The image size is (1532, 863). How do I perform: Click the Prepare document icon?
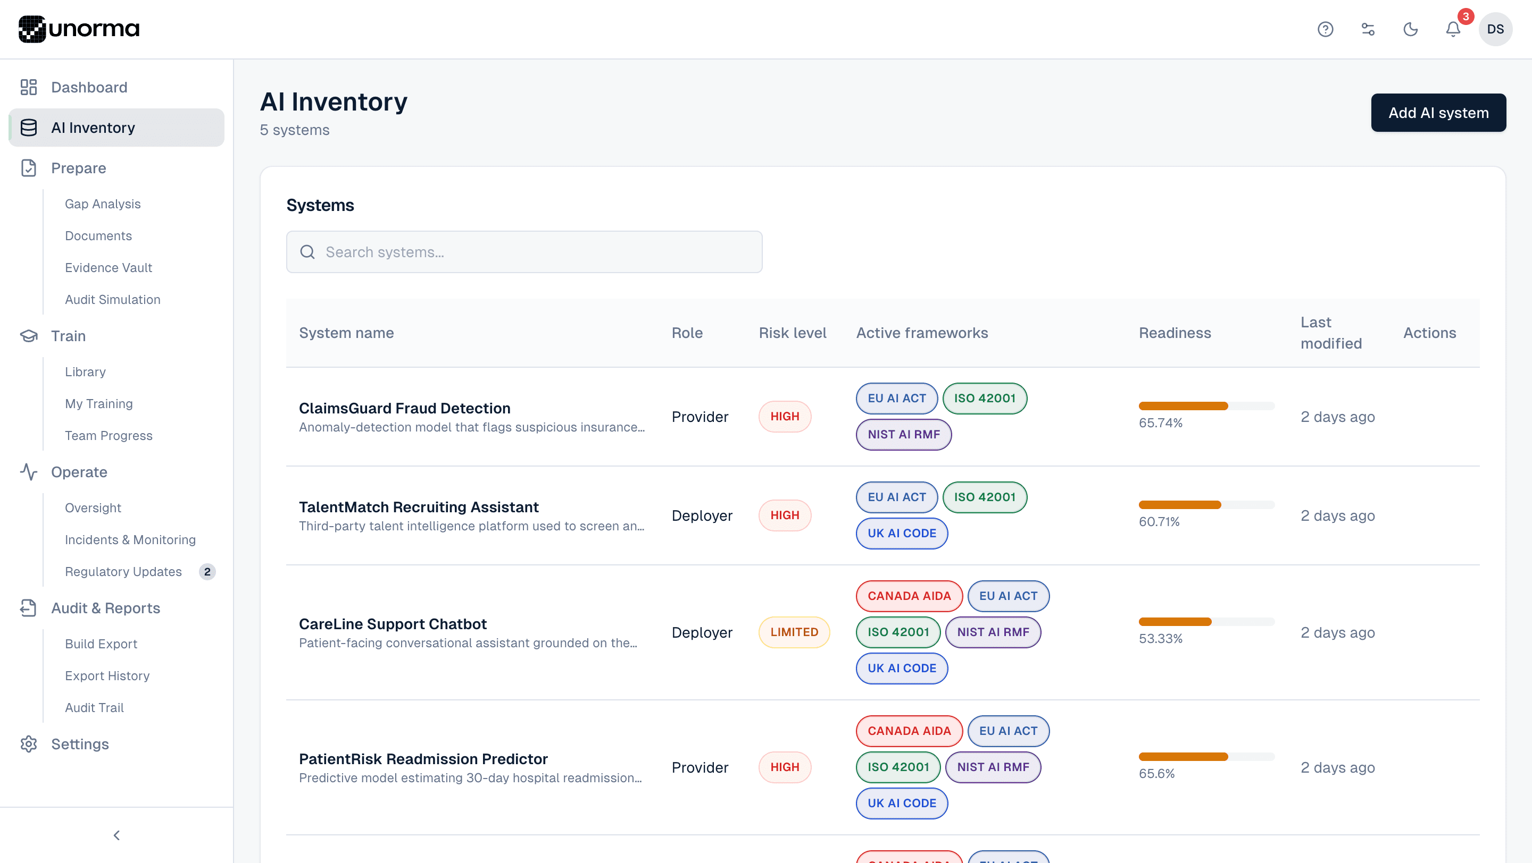pos(29,168)
